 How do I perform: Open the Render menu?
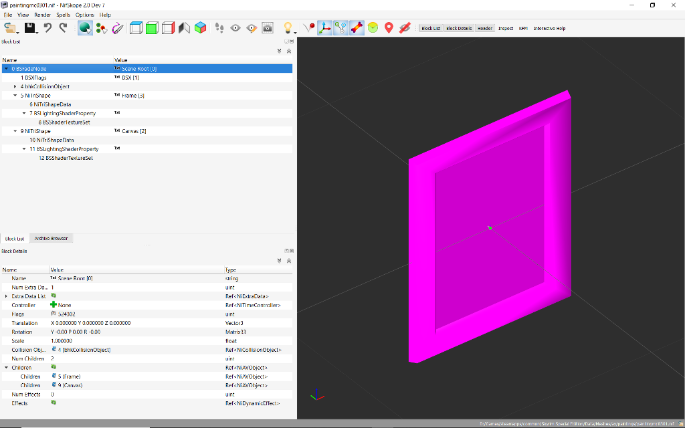click(42, 15)
